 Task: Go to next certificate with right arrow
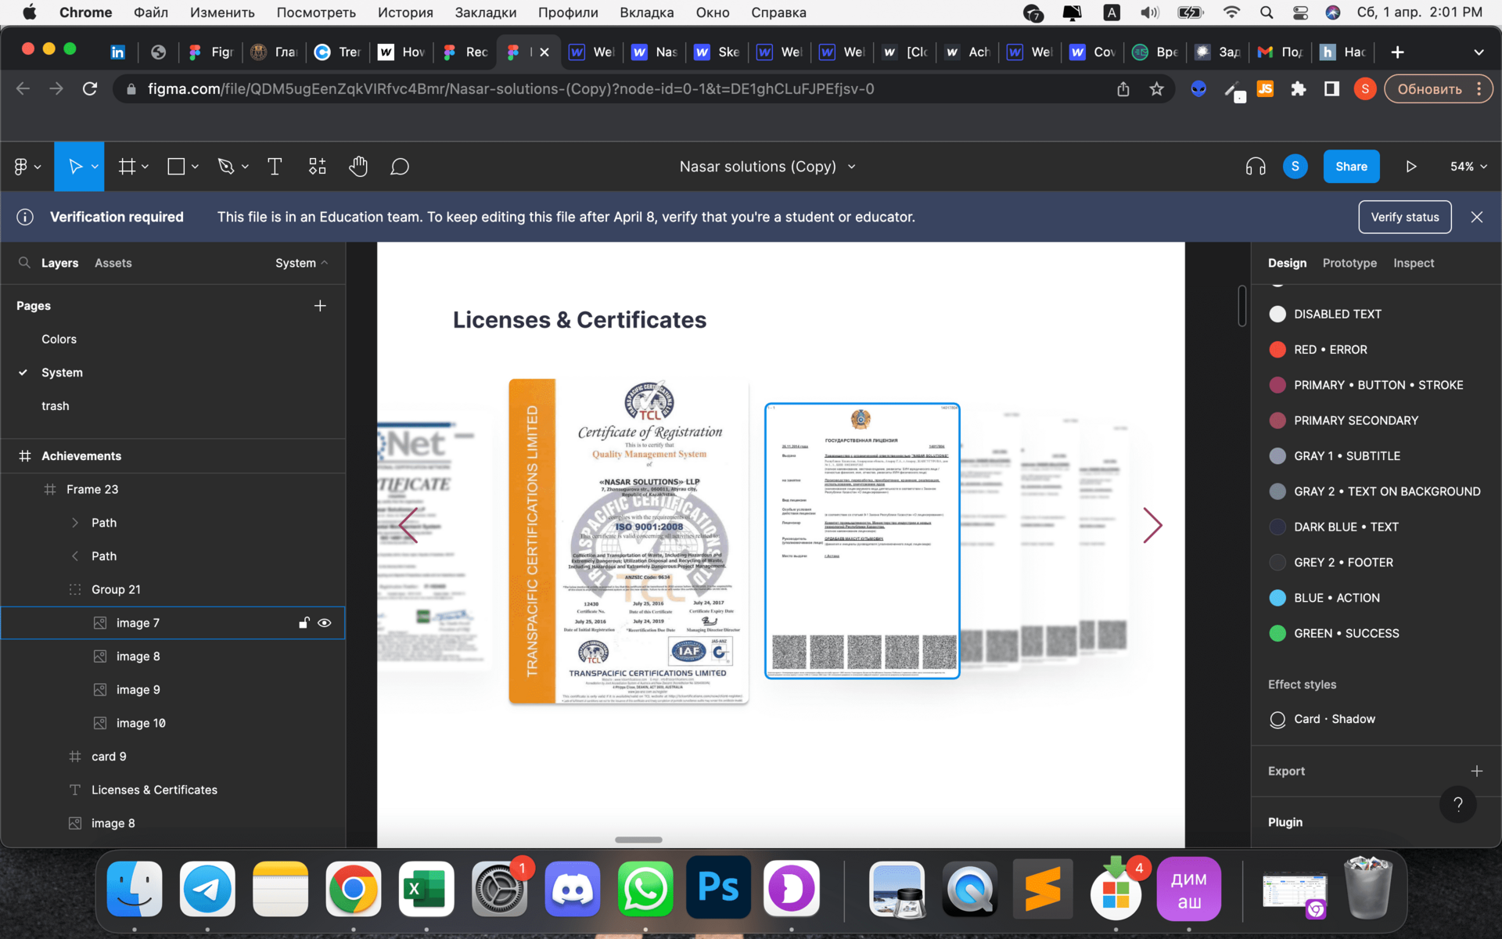click(x=1152, y=525)
